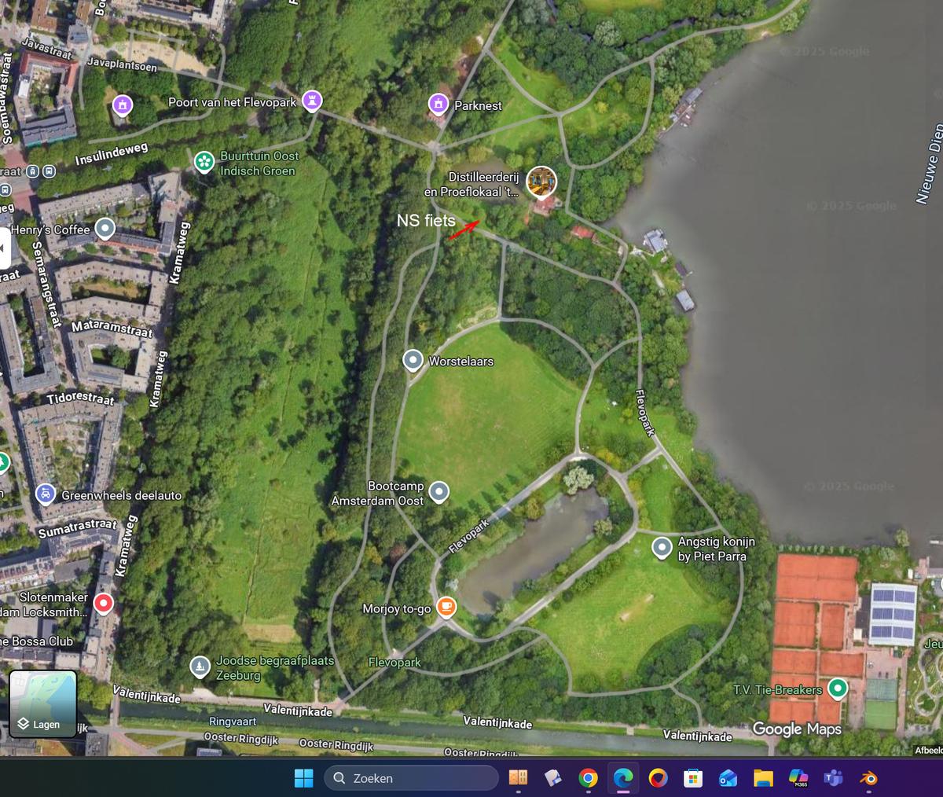This screenshot has height=797, width=943.
Task: Open the Windows Start menu
Action: coord(303,778)
